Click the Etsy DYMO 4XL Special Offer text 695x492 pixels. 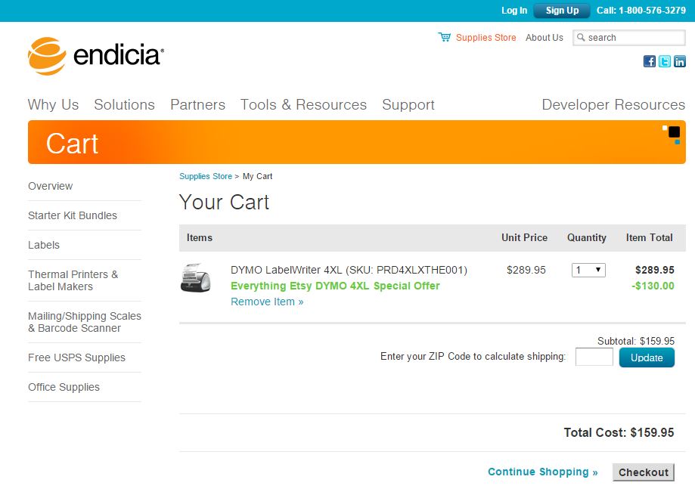click(x=335, y=286)
